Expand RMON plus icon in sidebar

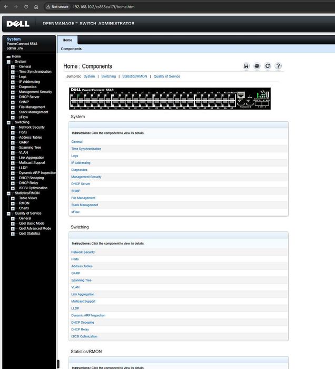13,203
